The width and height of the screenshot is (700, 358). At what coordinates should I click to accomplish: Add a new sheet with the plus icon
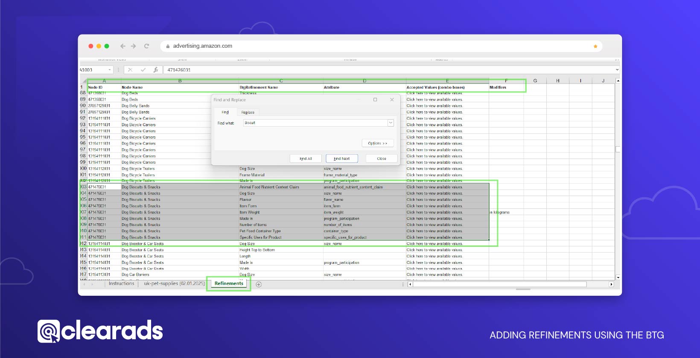259,284
